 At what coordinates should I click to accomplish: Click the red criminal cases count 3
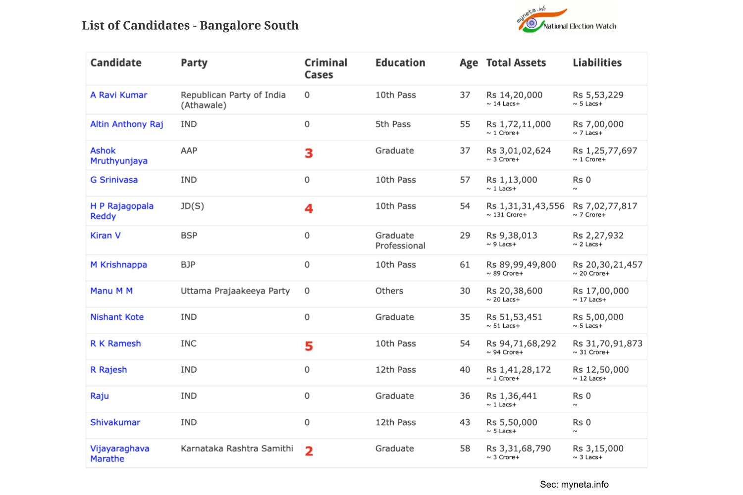click(309, 153)
